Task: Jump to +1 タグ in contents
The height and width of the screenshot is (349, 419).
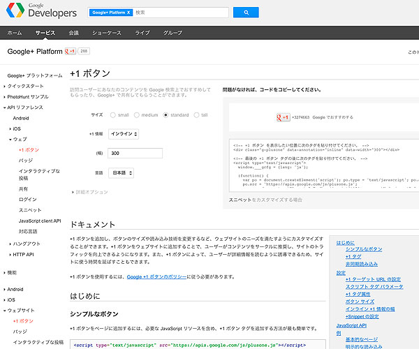Action: click(x=353, y=257)
